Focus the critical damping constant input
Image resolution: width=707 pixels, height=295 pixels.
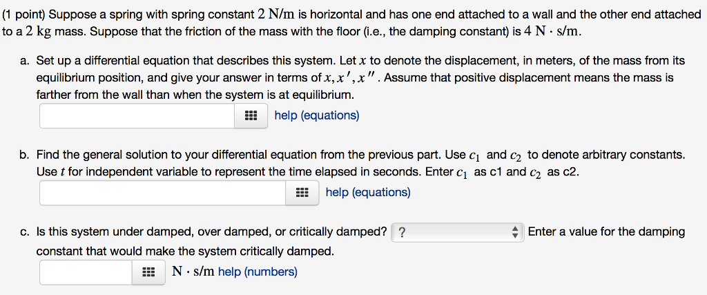click(x=86, y=272)
